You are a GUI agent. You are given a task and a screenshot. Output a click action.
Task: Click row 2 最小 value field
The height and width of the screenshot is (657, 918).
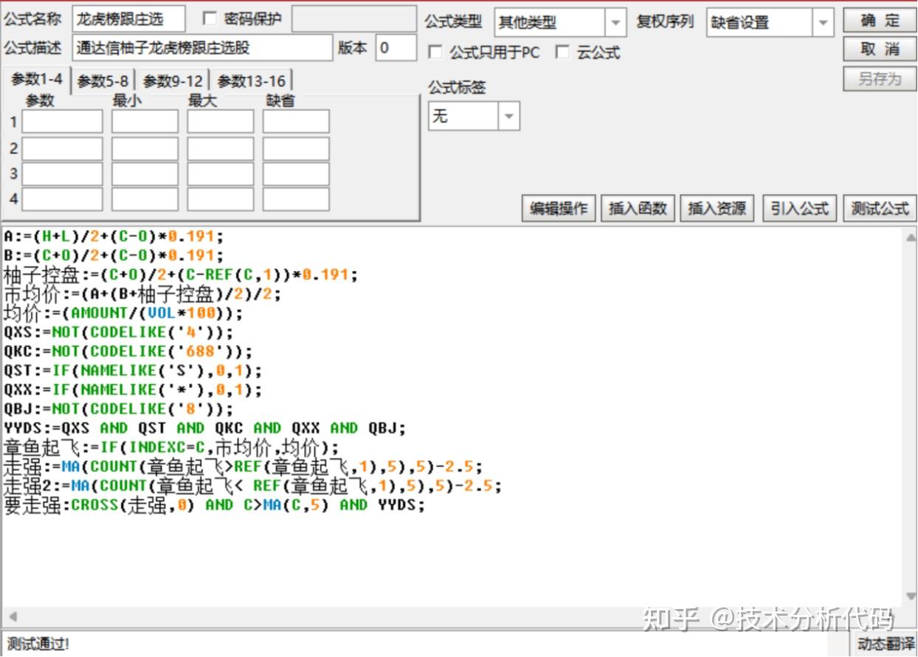pos(145,148)
